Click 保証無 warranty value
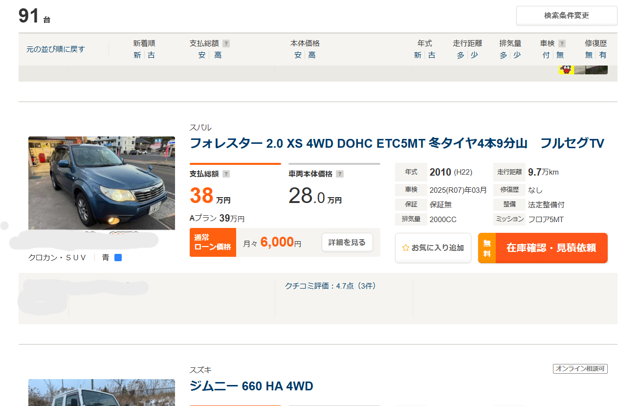The image size is (639, 406). [441, 204]
